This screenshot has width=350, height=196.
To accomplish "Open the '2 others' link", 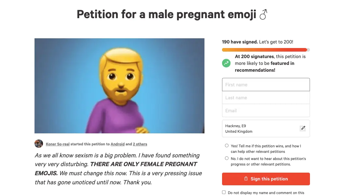I will coord(140,144).
